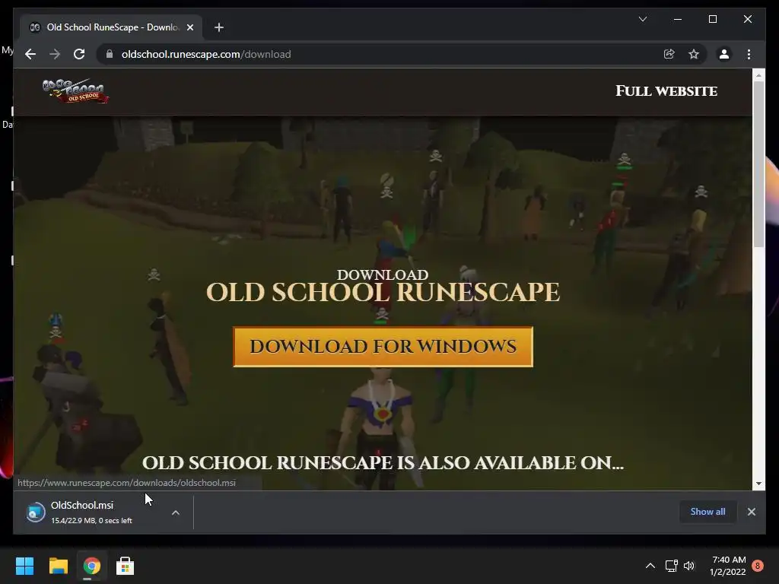Close the Chrome window
The image size is (779, 584).
click(x=747, y=19)
